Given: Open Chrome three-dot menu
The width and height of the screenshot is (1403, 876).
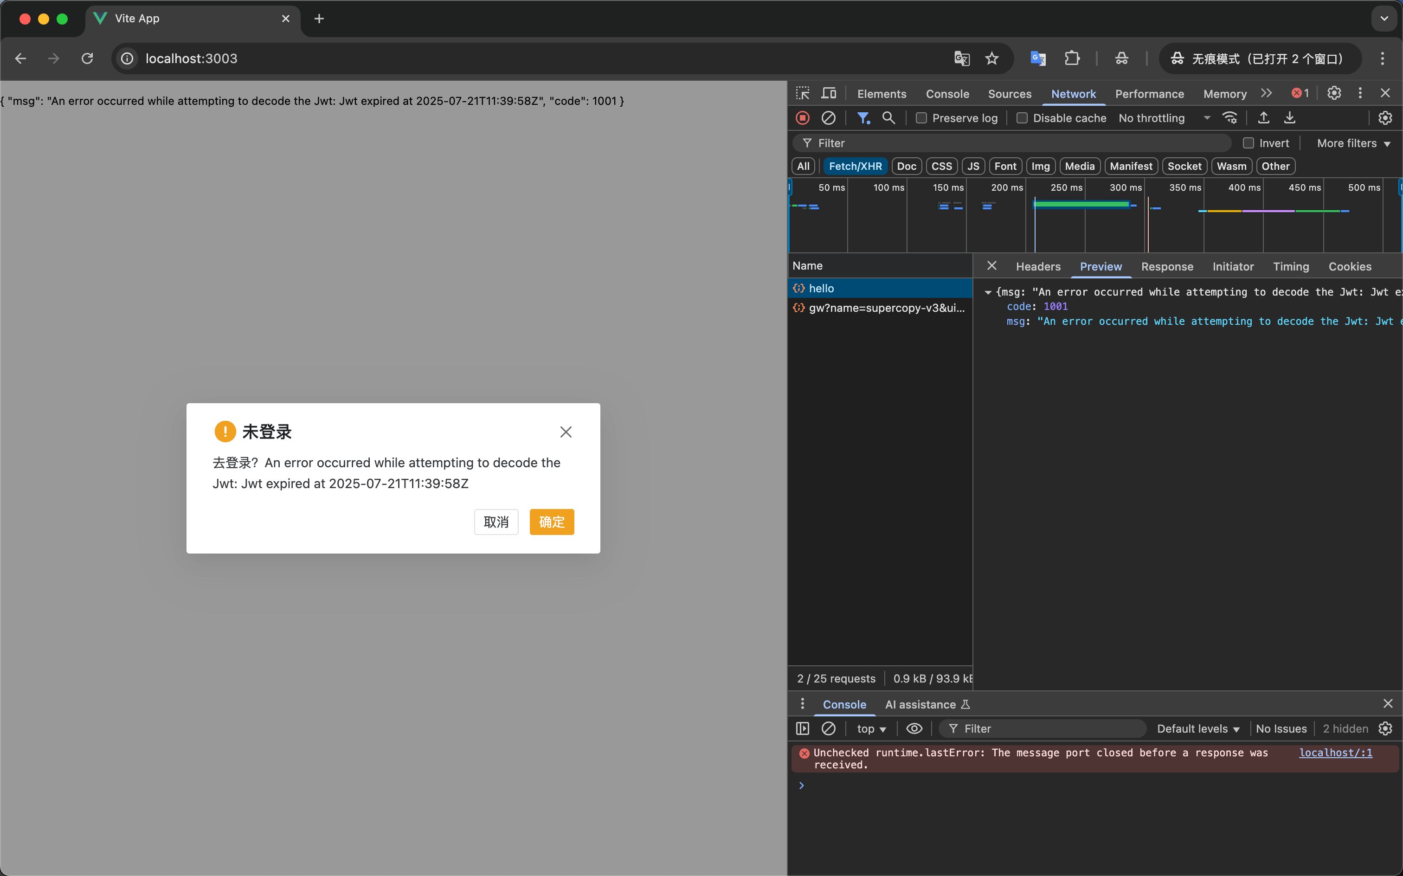Looking at the screenshot, I should (x=1382, y=58).
